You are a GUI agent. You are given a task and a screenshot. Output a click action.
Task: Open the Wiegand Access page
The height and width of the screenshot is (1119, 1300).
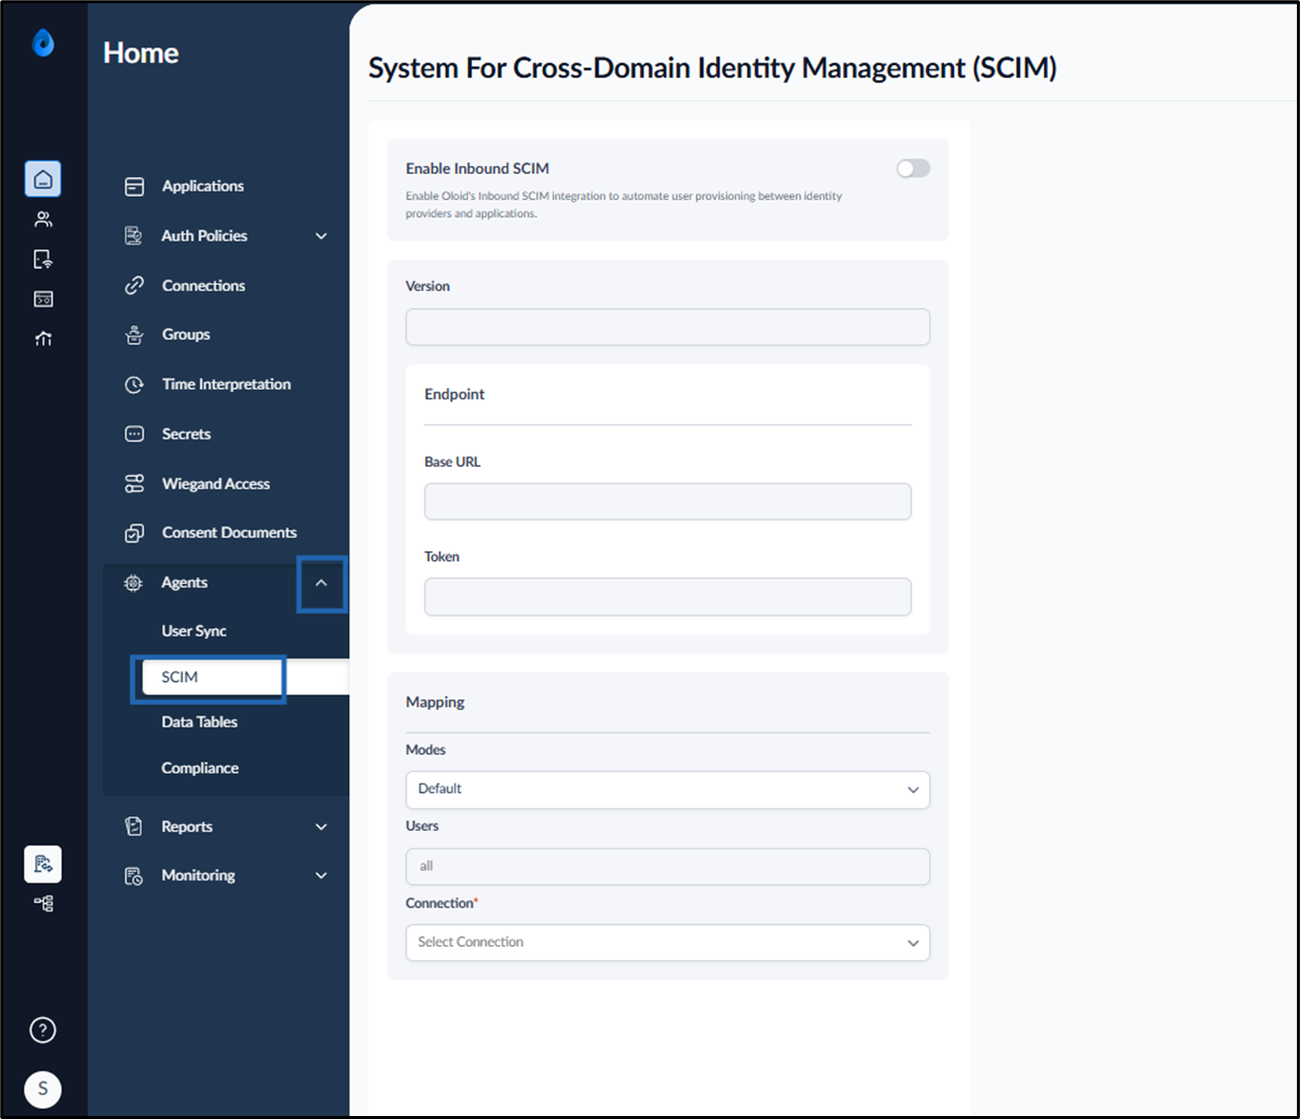coord(216,484)
